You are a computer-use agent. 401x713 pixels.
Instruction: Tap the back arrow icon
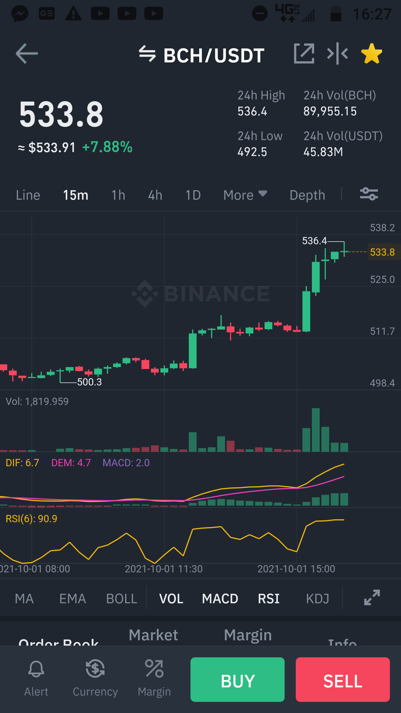click(27, 53)
